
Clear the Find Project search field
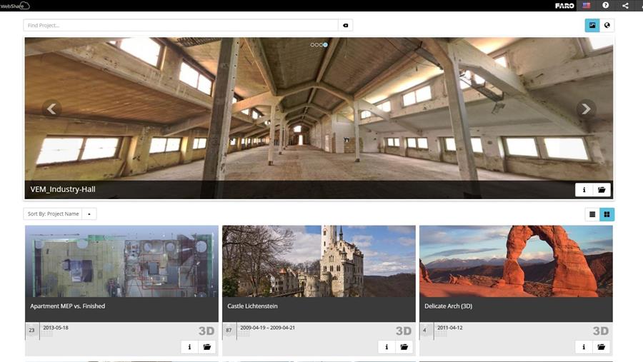point(345,25)
